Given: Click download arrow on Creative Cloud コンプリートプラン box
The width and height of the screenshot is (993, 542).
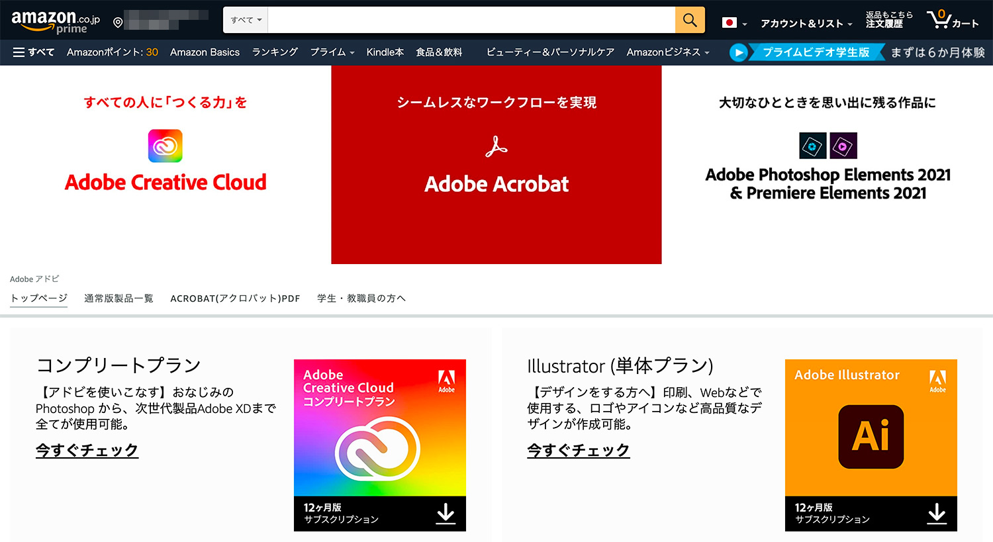Looking at the screenshot, I should coord(446,514).
